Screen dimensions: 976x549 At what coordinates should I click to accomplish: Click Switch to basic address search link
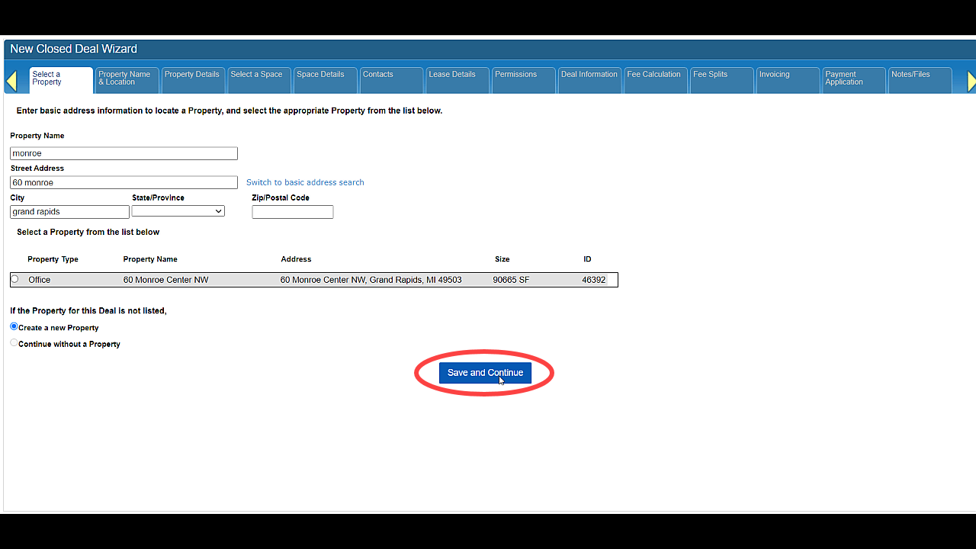pyautogui.click(x=305, y=182)
